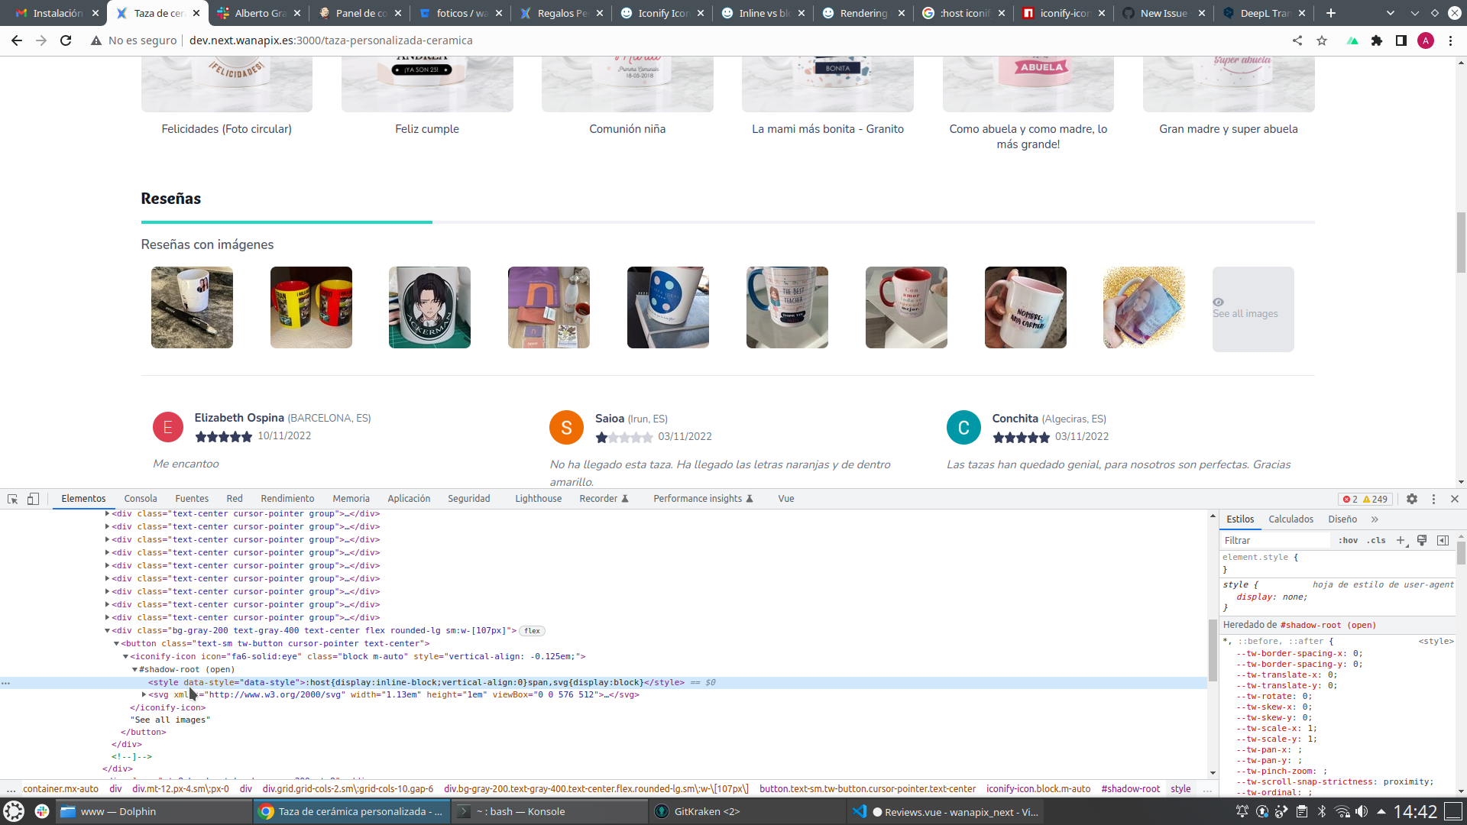Expand the <svg> element node

coord(144,694)
